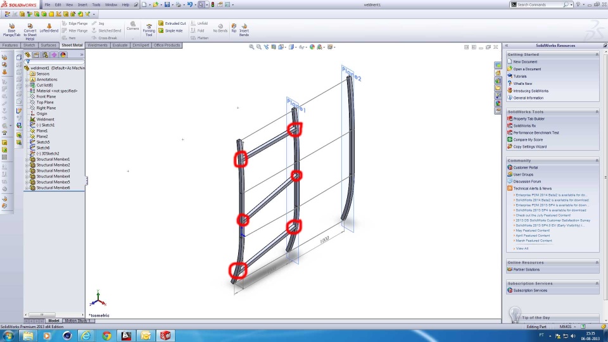The height and width of the screenshot is (342, 608).
Task: Open the DisplayManager tab icon
Action: [x=63, y=55]
